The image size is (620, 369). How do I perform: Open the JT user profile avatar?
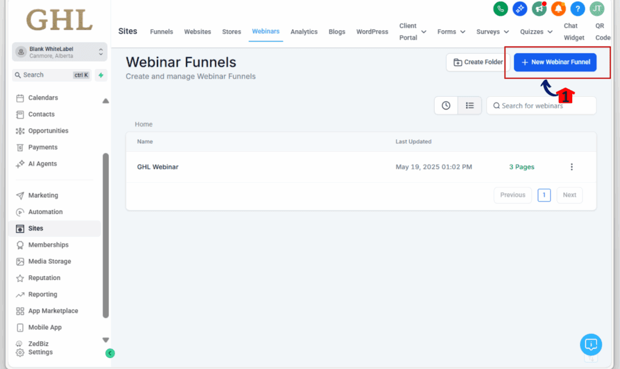[x=597, y=8]
